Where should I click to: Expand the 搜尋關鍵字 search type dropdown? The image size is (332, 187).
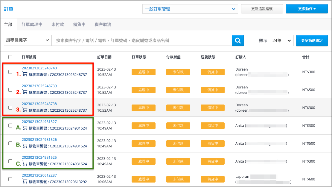(28, 40)
